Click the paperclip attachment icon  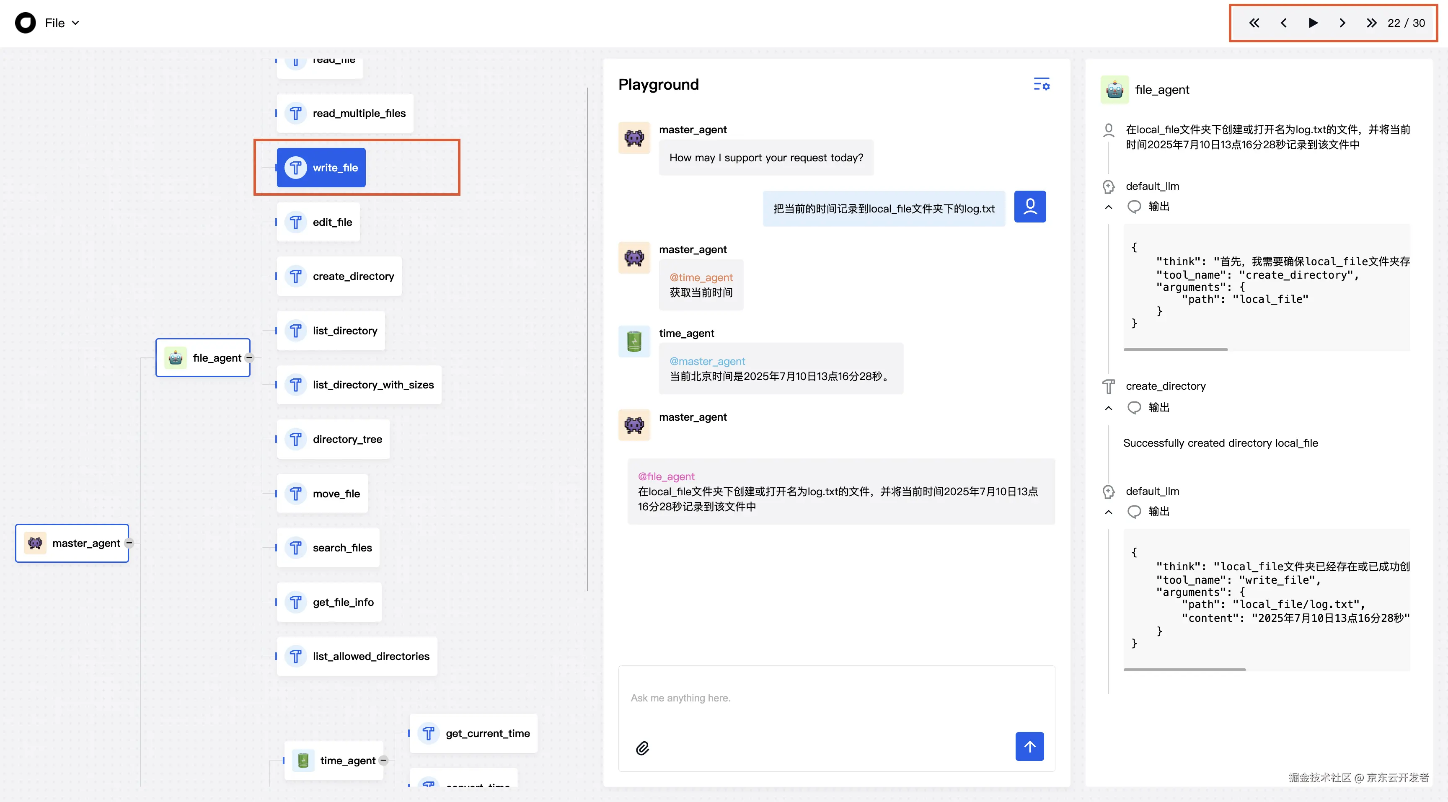[642, 748]
